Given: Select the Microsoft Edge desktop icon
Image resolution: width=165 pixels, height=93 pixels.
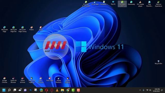Looking at the screenshot, I should click(x=4, y=29).
